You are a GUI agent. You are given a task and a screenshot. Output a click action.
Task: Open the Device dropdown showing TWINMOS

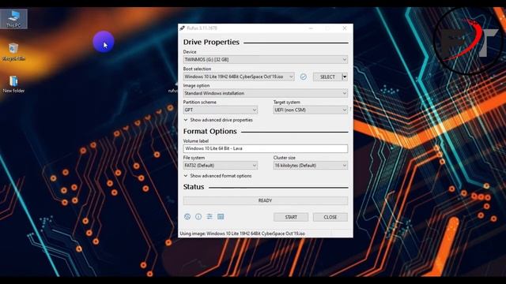(266, 60)
